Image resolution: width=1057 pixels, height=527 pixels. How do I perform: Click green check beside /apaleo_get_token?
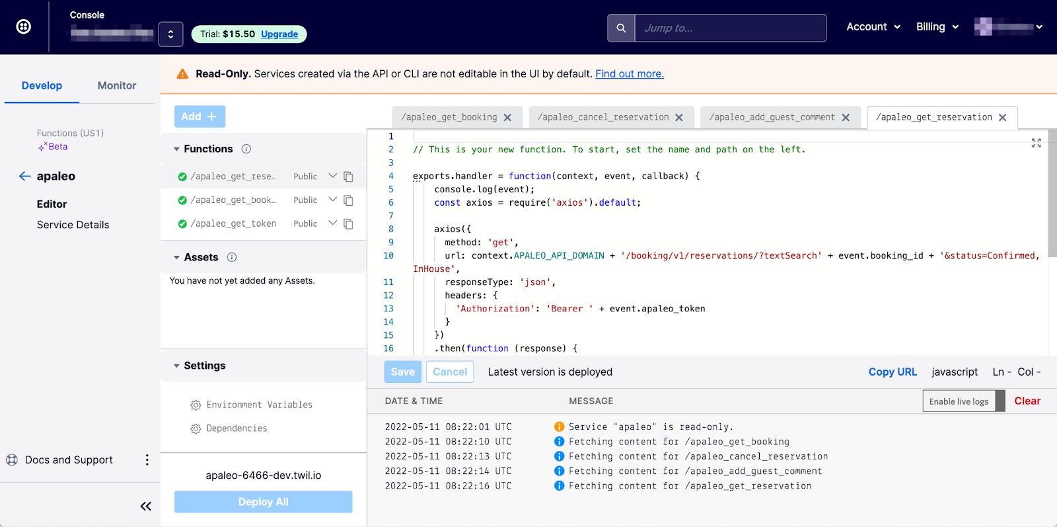pyautogui.click(x=182, y=223)
